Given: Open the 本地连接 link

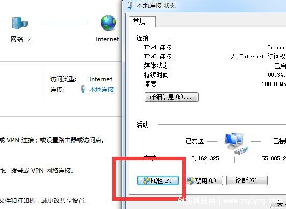Looking at the screenshot, I should [101, 89].
